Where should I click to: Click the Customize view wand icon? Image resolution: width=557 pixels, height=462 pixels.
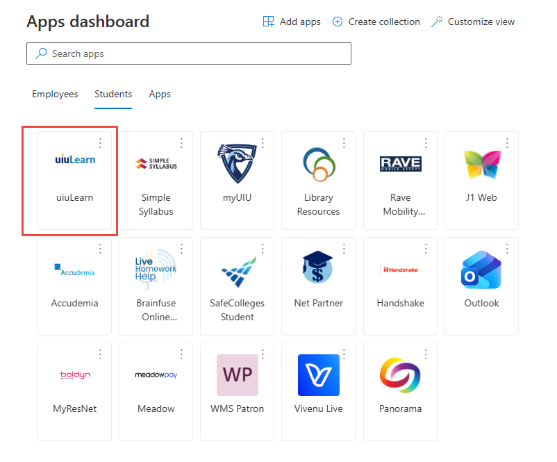437,22
